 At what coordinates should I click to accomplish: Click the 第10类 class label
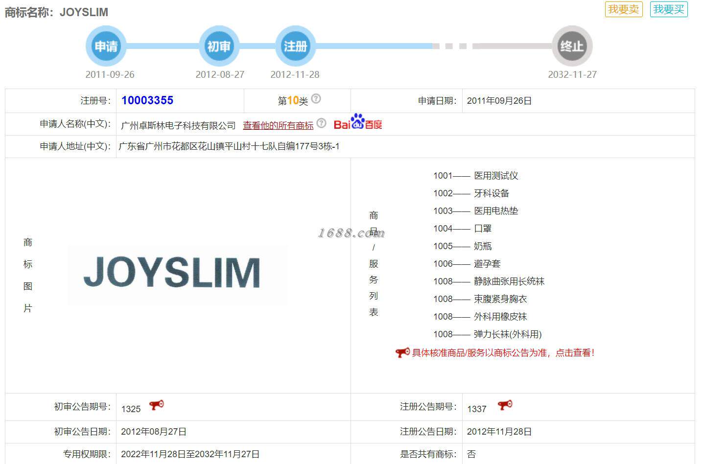pyautogui.click(x=293, y=101)
